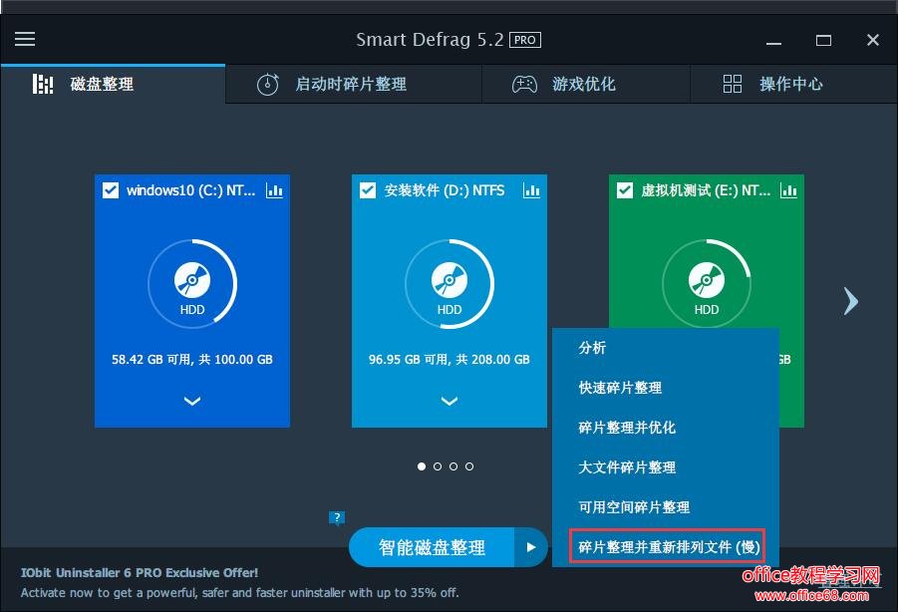This screenshot has height=612, width=898.
Task: Click the HDD disk icon on C: card
Action: tap(192, 280)
